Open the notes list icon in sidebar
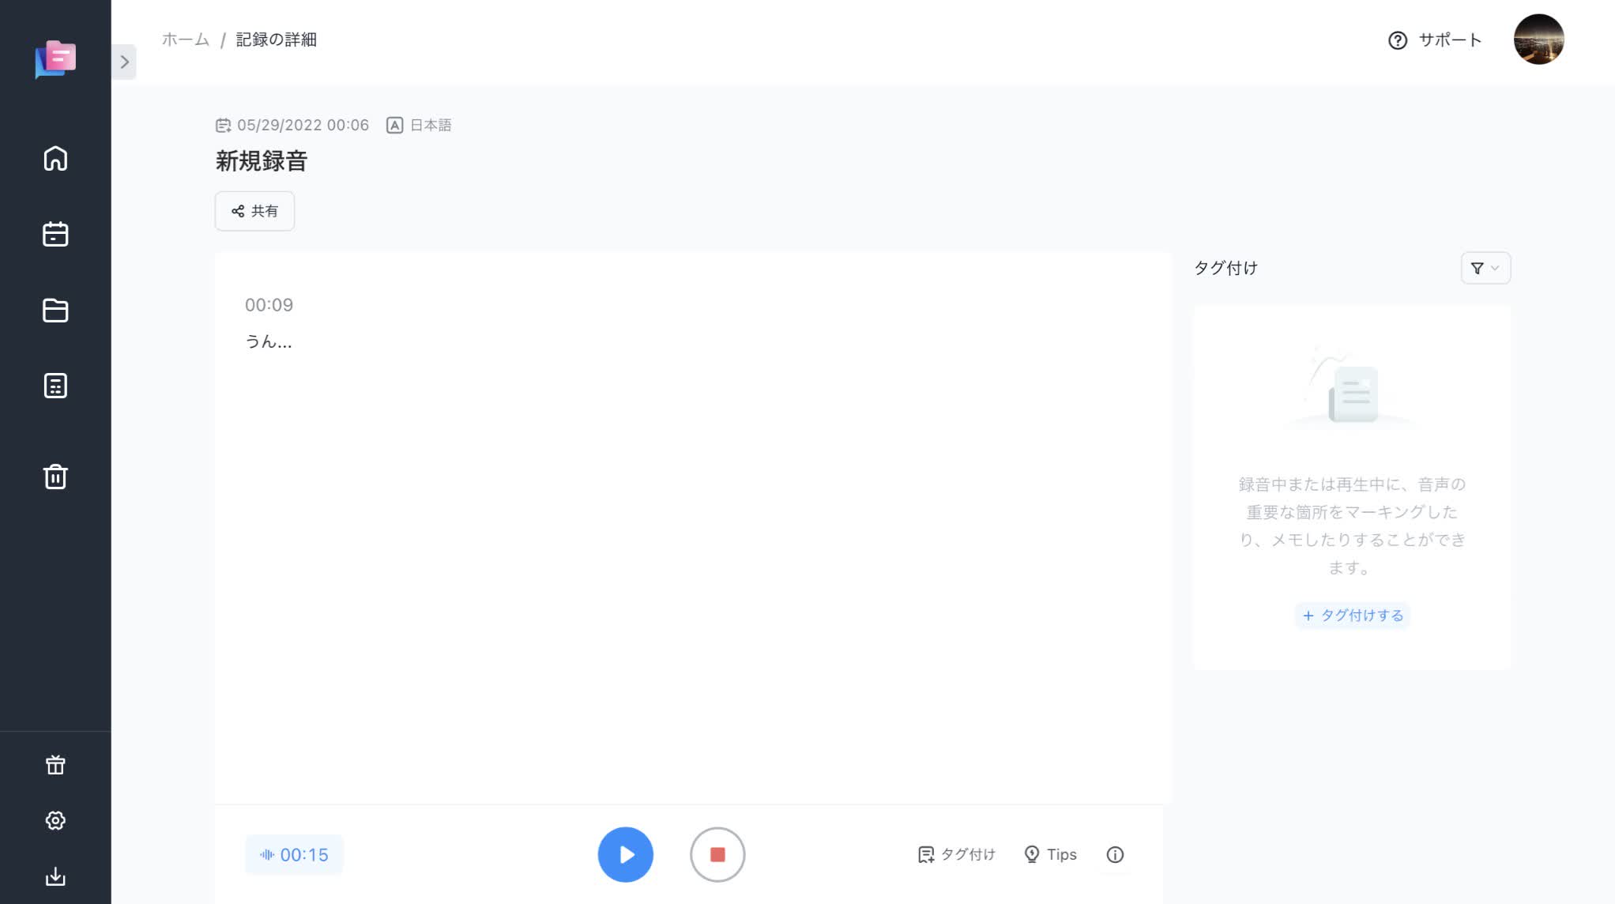The image size is (1615, 904). click(x=55, y=386)
